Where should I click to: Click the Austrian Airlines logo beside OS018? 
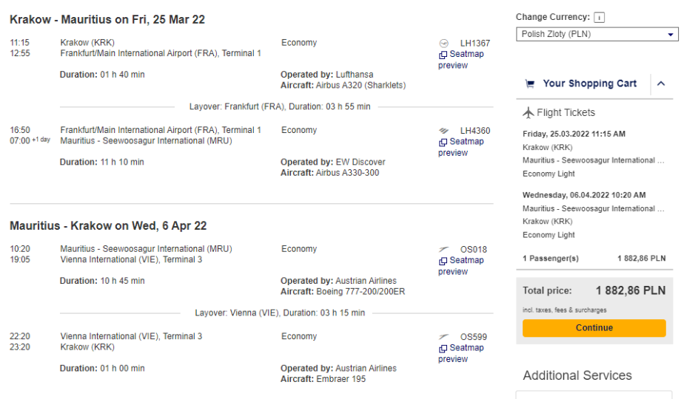[x=443, y=250]
